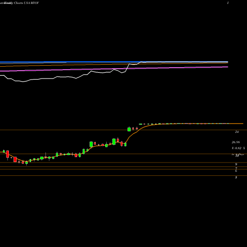Click the tall red candlestick at the far left of the chart
Image resolution: width=247 pixels, height=247 pixels.
7,154
